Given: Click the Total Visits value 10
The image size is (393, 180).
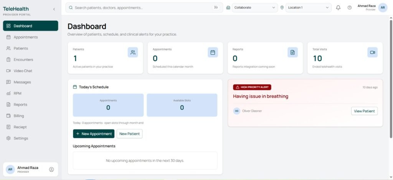Looking at the screenshot, I should pyautogui.click(x=317, y=59).
